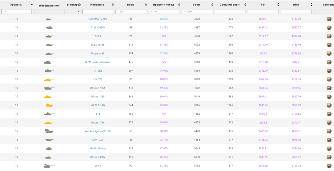
Task: Click the tank icon in the A116 XM551 row
Action: [x=49, y=28]
